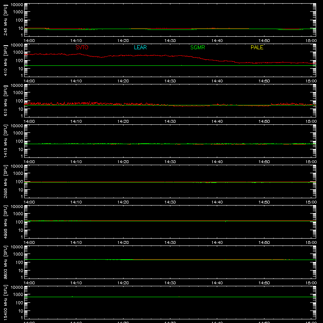Image resolution: width=323 pixels, height=323 pixels.
Task: Click 14:10 time label below 245 MHz panel
Action: 76,41
